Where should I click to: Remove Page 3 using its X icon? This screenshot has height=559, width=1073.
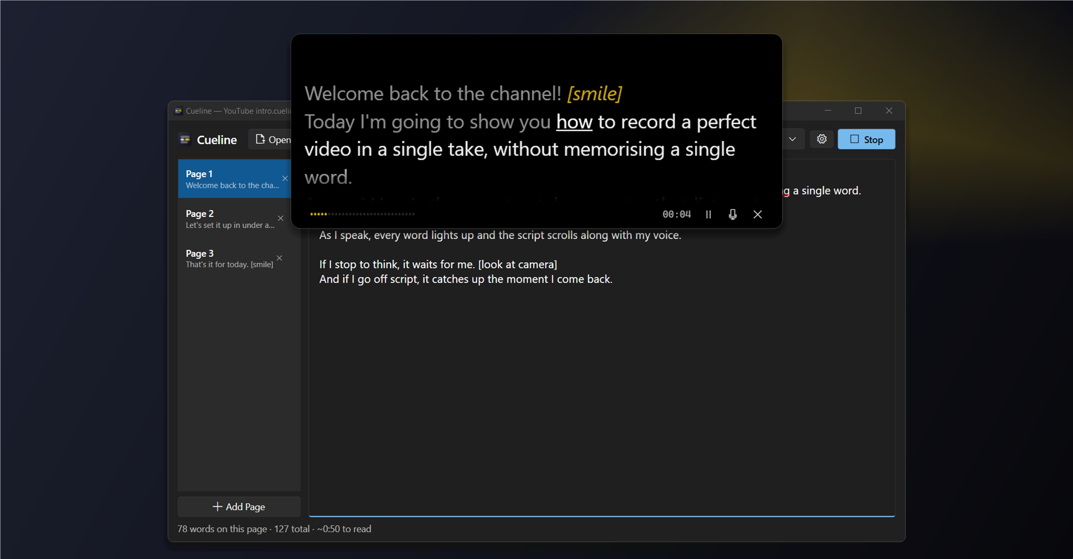coord(279,258)
